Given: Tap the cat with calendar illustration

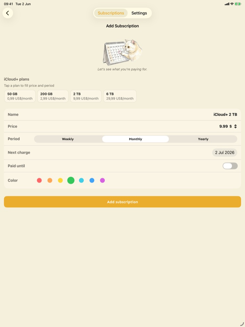Looking at the screenshot, I should [x=122, y=52].
